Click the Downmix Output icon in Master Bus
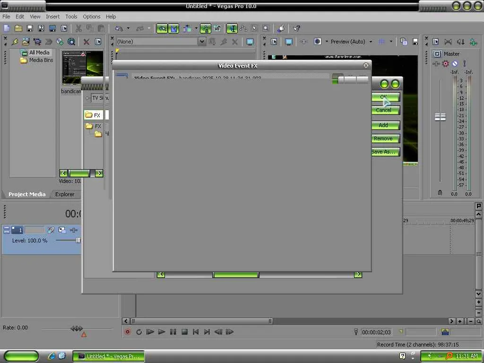This screenshot has height=363, width=484. 448,42
